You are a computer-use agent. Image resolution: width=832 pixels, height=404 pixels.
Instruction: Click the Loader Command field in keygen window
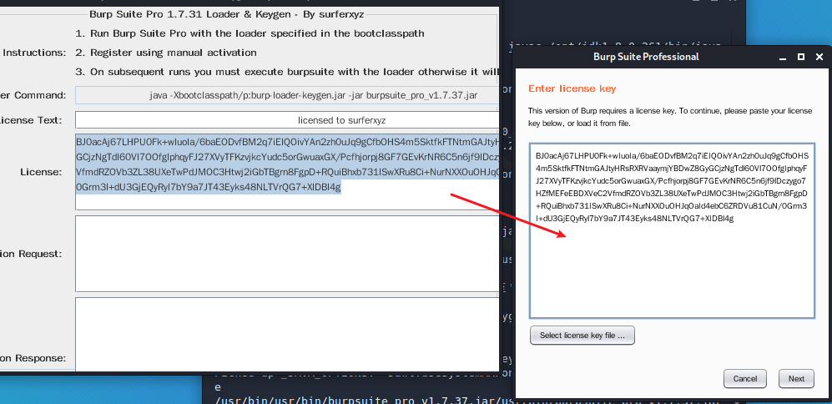click(x=287, y=95)
